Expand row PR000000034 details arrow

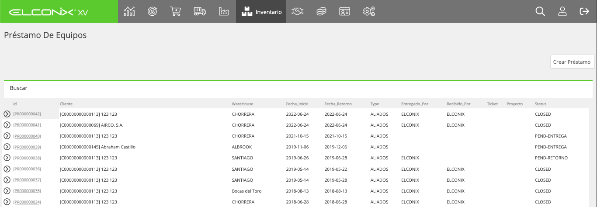(7, 202)
